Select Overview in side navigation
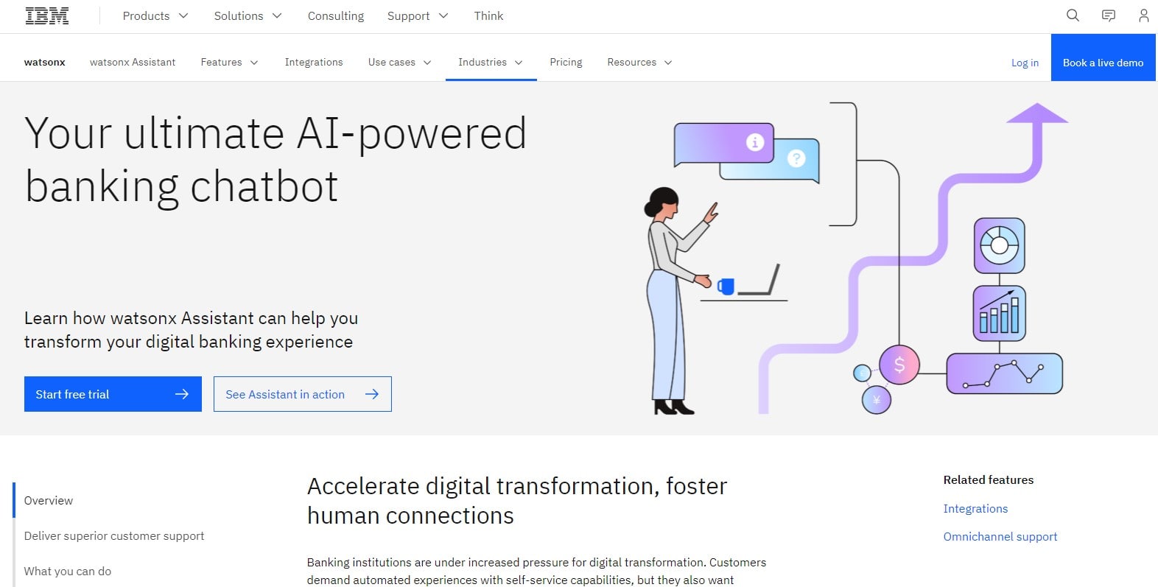This screenshot has width=1158, height=587. pos(49,500)
